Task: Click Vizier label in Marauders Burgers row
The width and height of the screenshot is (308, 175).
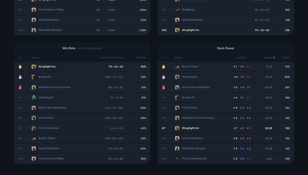Action: 112,30
